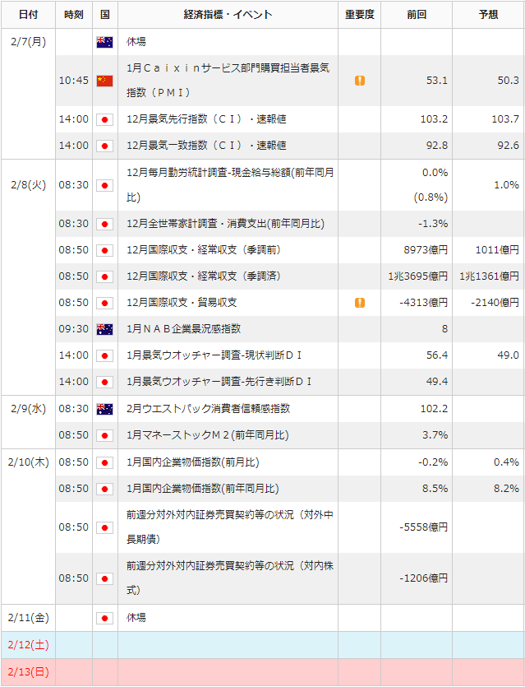Click 2月ウエストパック消費者信頼感指数 event text

pos(208,409)
